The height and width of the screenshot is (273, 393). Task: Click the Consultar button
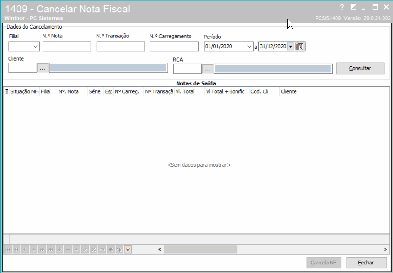coord(360,68)
